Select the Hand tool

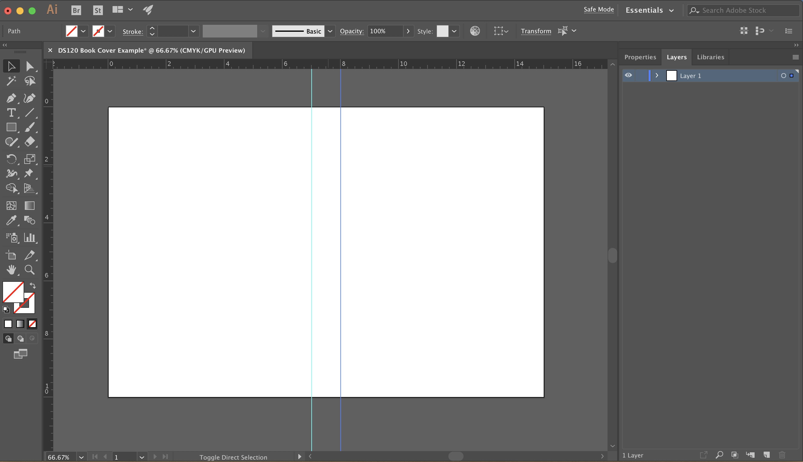[x=11, y=270]
